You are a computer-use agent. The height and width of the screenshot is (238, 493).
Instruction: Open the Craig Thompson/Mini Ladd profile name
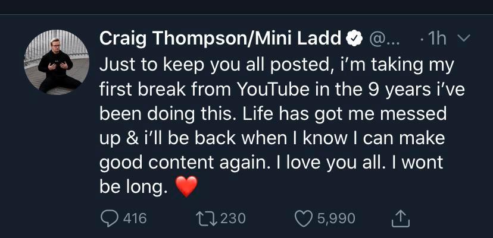click(221, 39)
